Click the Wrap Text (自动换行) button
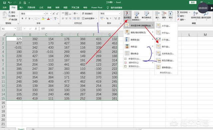 (87, 14)
